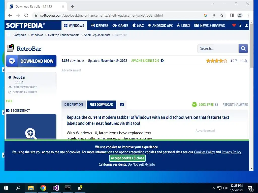Enlarge the RetroBar screenshot thumbnail

(x=31, y=127)
